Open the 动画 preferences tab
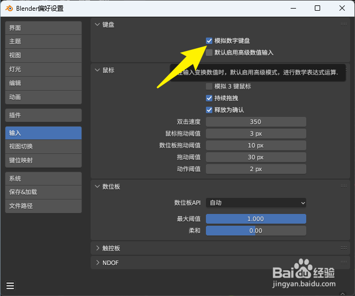 click(43, 97)
